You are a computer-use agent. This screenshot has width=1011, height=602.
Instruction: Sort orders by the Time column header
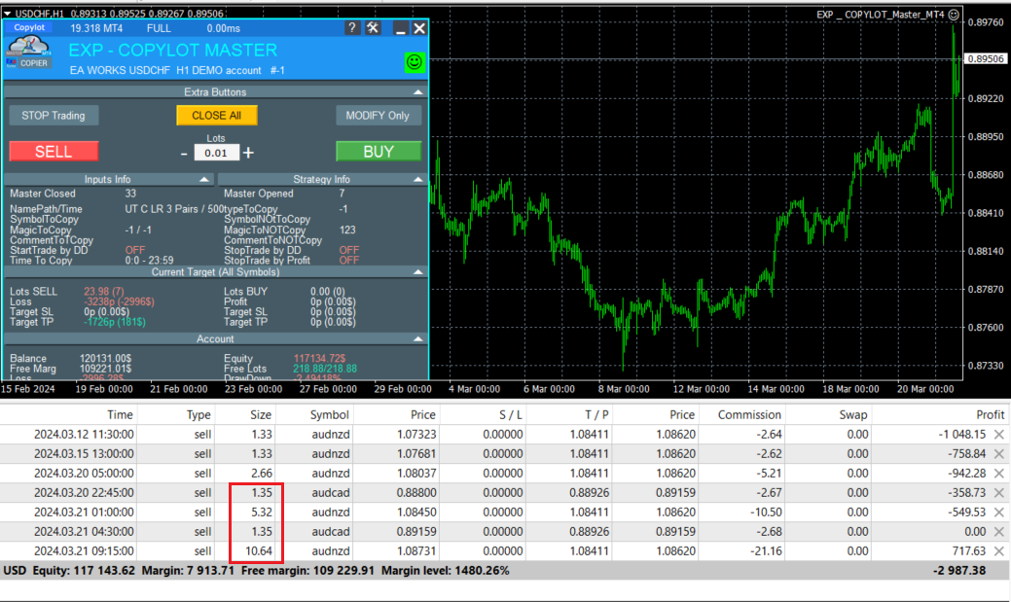click(x=120, y=415)
